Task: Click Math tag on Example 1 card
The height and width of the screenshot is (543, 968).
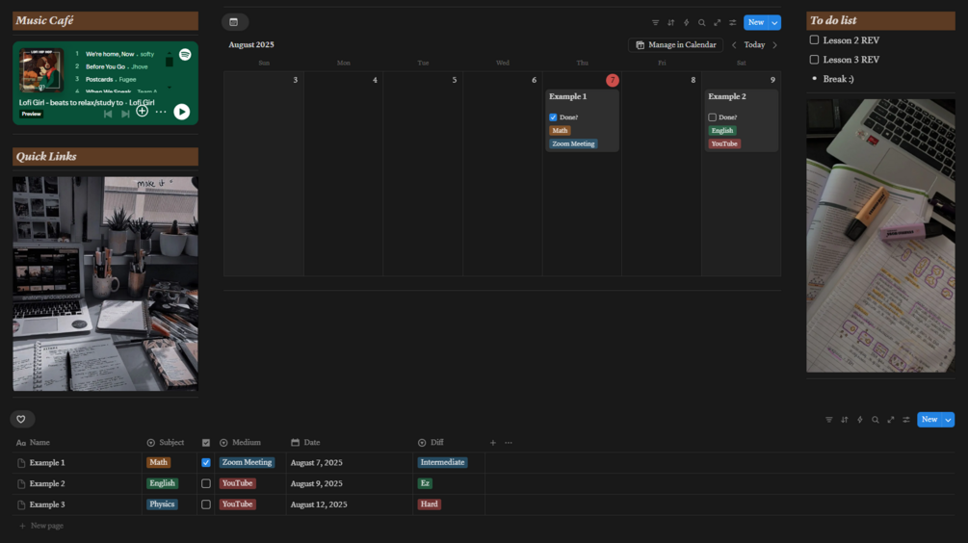Action: click(560, 130)
